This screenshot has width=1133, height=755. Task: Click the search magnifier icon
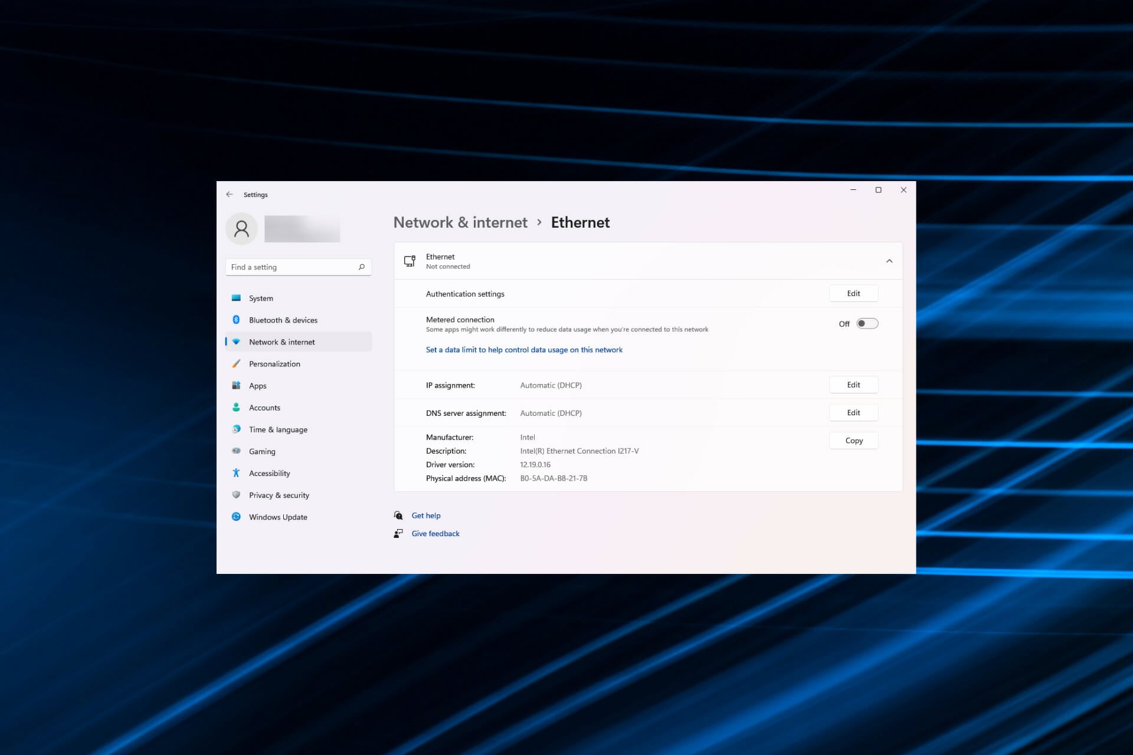coord(362,267)
